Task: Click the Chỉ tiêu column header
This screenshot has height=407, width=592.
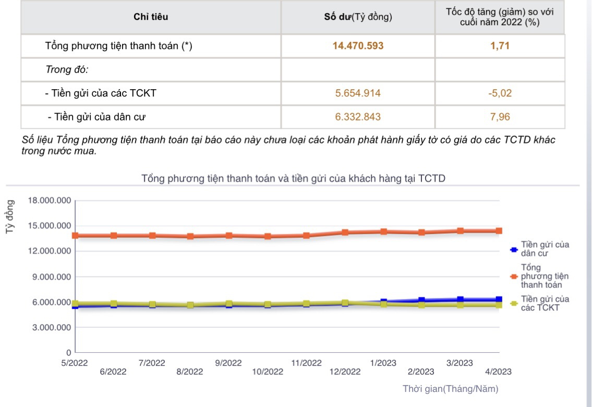Action: 151,17
